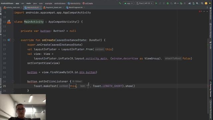The image size is (213, 120).
Task: Click the closing-brace fold marker on line 26
Action: pos(13,91)
